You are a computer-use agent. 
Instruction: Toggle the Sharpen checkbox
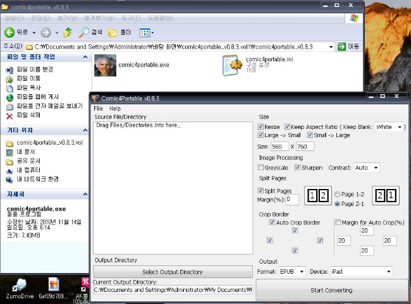point(298,167)
